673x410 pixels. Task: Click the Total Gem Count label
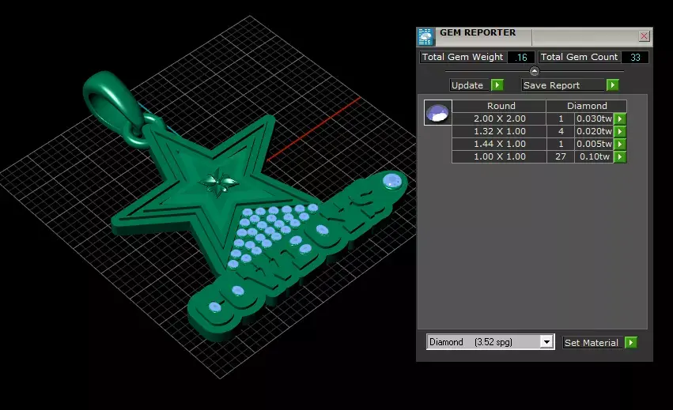click(579, 57)
